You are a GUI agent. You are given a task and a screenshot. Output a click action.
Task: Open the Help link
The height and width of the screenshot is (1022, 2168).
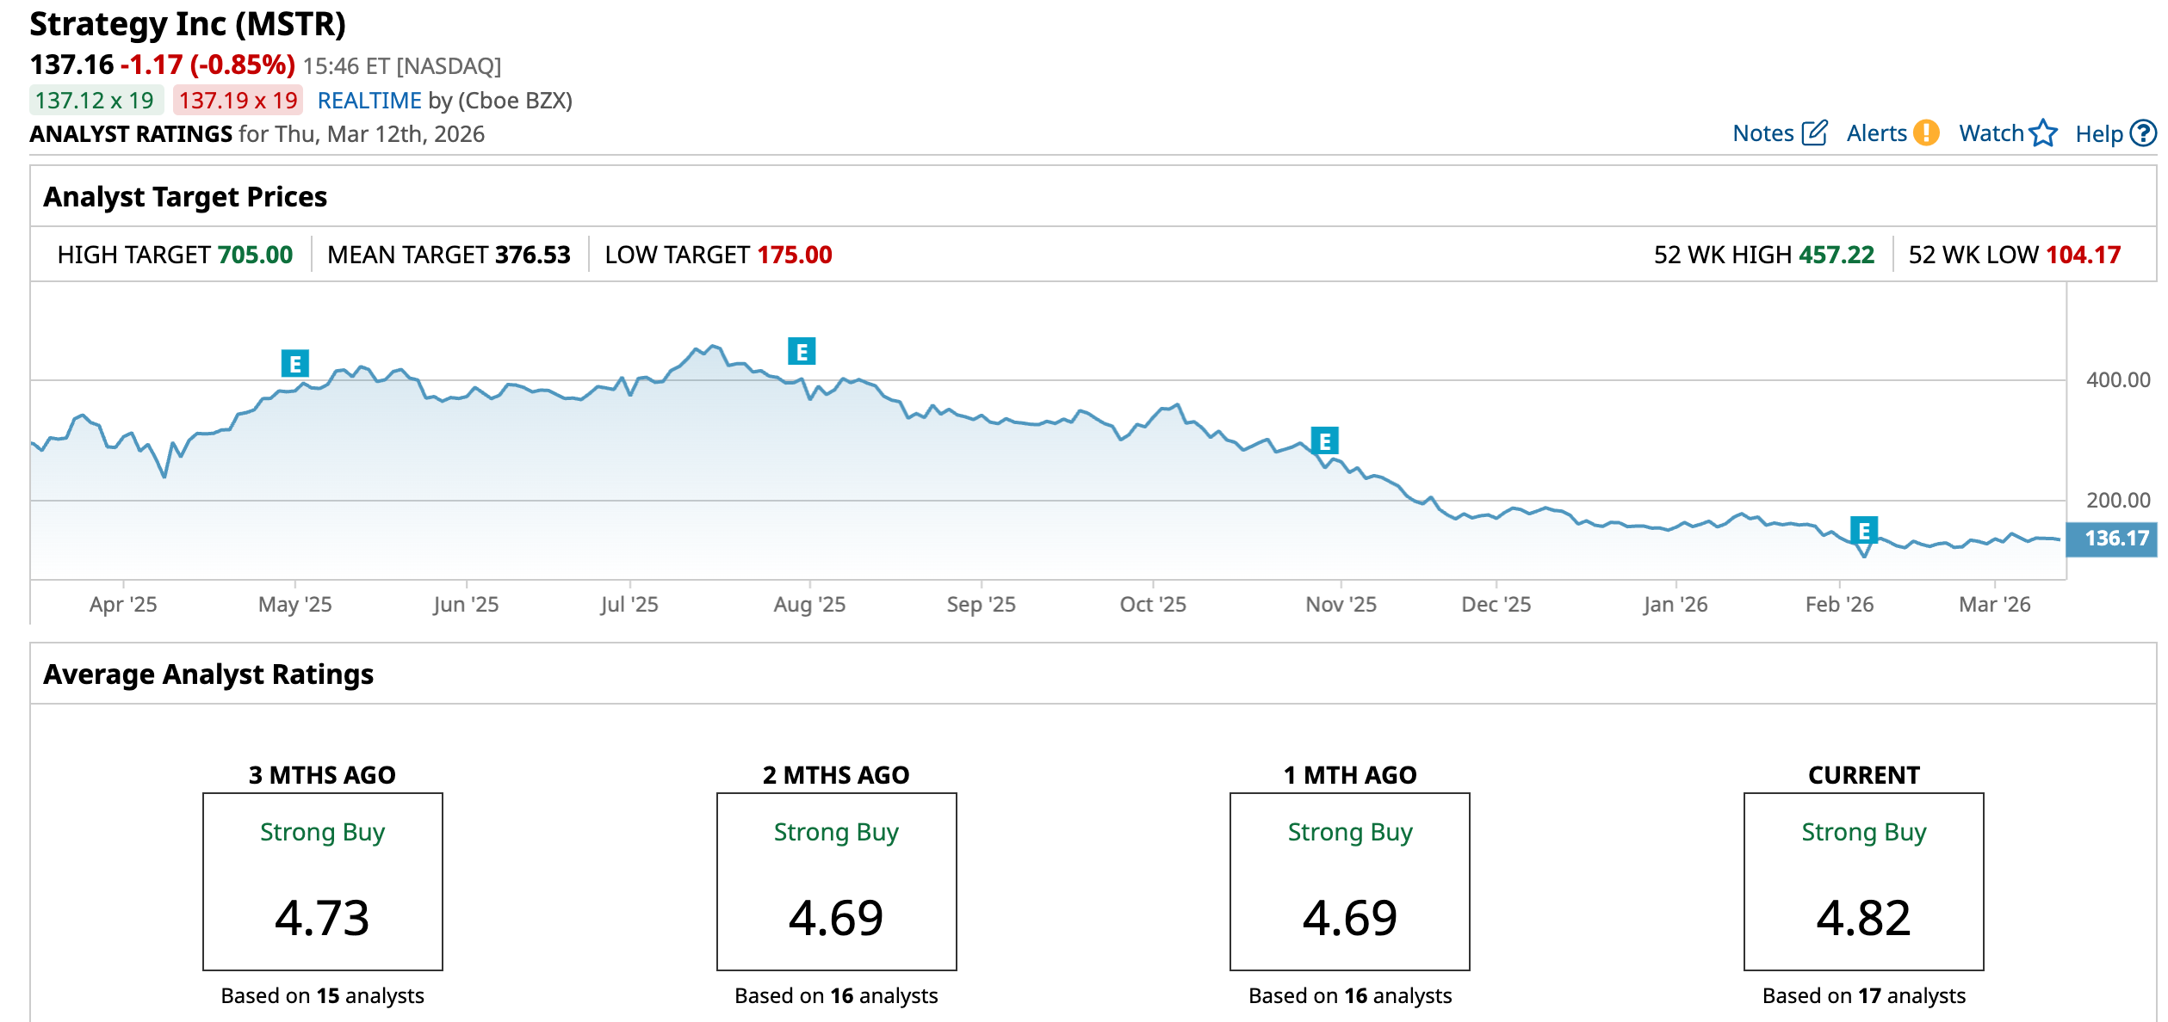pyautogui.click(x=2098, y=134)
